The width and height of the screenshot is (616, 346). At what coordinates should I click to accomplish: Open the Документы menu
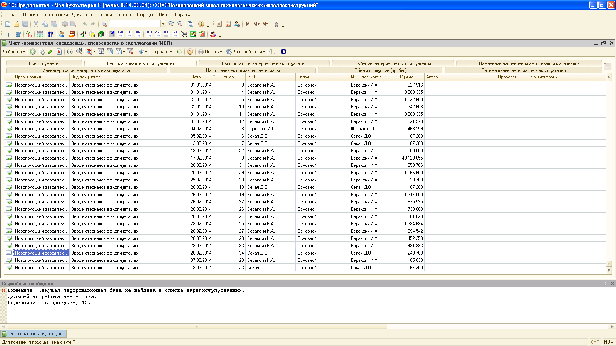pyautogui.click(x=83, y=15)
